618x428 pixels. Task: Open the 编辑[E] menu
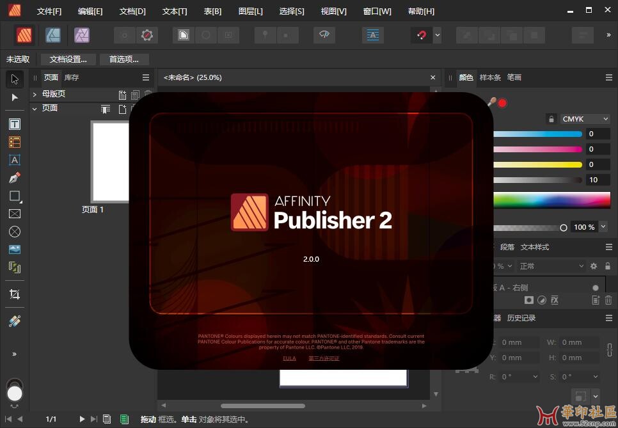coord(90,12)
